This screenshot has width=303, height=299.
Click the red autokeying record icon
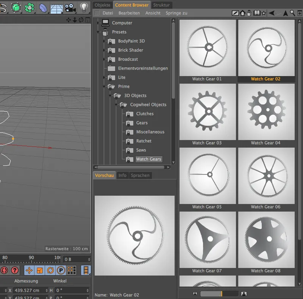coord(4,270)
